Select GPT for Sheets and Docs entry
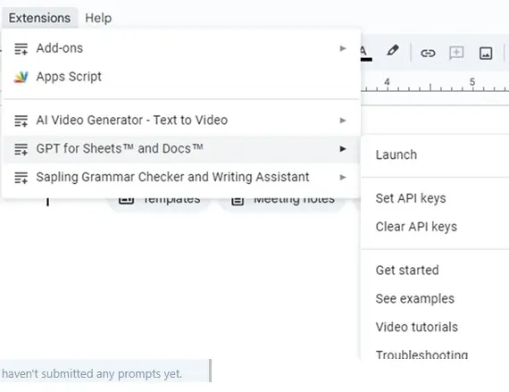 (181, 149)
